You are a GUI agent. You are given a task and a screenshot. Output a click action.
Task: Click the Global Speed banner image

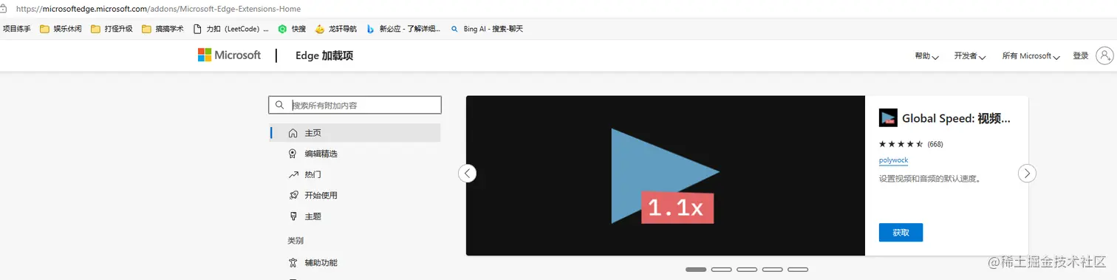665,176
